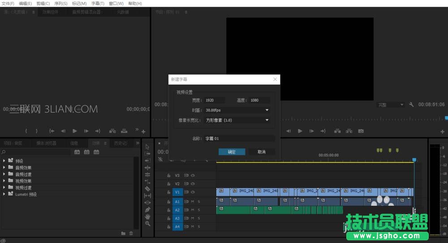Switch to the 历史记录 tab
Viewport: 448px width, 243px height.
click(x=121, y=143)
